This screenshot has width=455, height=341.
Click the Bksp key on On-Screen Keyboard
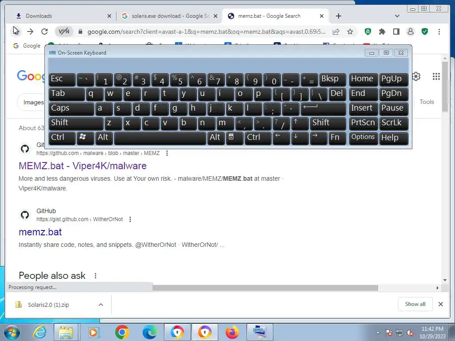332,79
